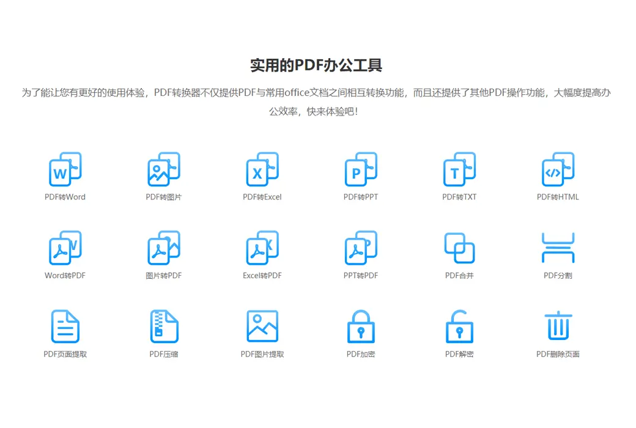The image size is (636, 428).
Task: Choose the PDF转TXT icon
Action: tap(459, 169)
